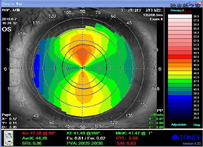The image size is (203, 147).
Task: Click the pupil Y= 0.11 value
Action: [x=9, y=123]
